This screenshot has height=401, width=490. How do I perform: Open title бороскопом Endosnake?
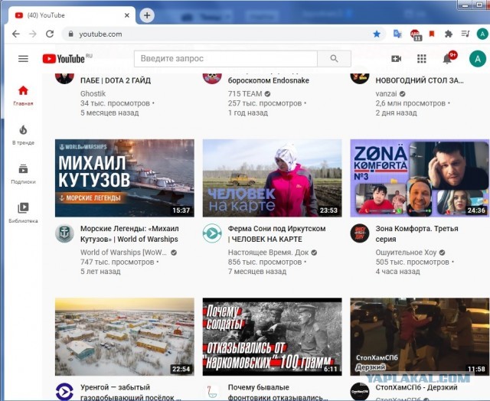pos(269,80)
